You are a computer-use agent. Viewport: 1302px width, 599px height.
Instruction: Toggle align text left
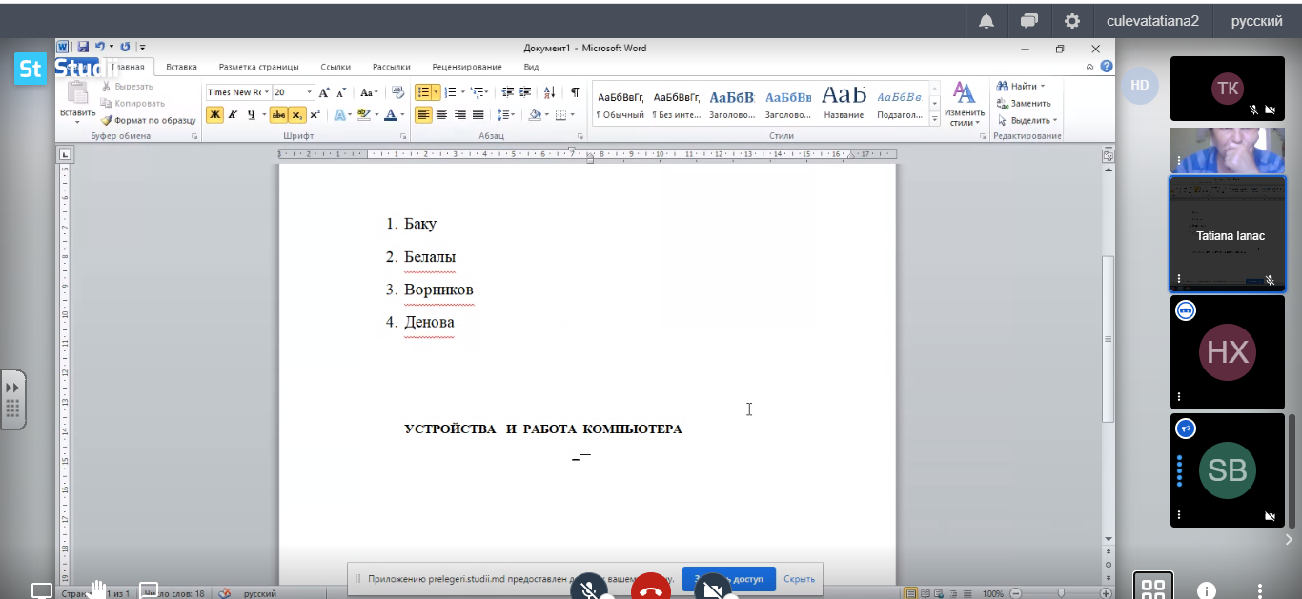(423, 115)
